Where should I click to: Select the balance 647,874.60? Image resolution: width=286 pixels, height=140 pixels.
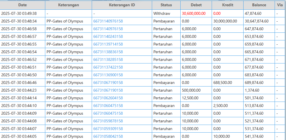(254, 29)
